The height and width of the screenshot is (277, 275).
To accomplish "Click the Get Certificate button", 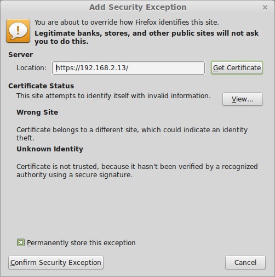I will point(237,68).
